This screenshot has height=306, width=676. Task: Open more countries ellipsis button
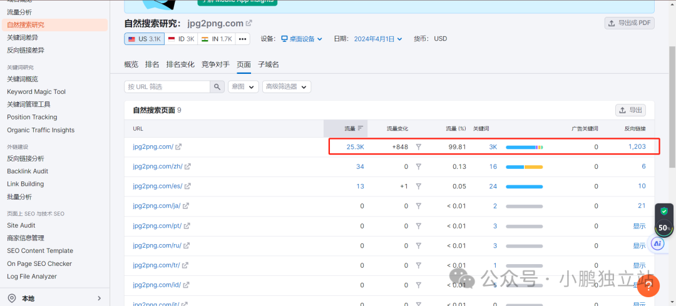(243, 39)
